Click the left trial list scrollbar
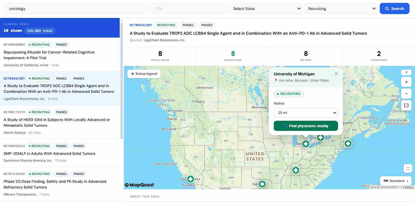This screenshot has height=202, width=415. coord(122,81)
